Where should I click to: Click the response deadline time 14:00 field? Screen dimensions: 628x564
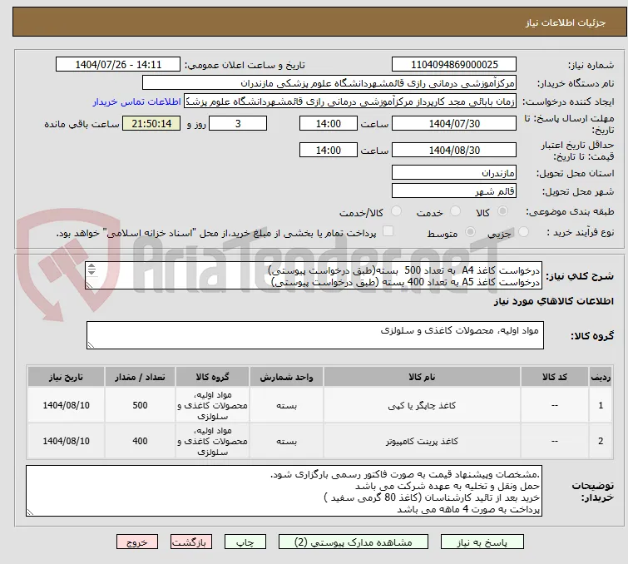click(328, 123)
